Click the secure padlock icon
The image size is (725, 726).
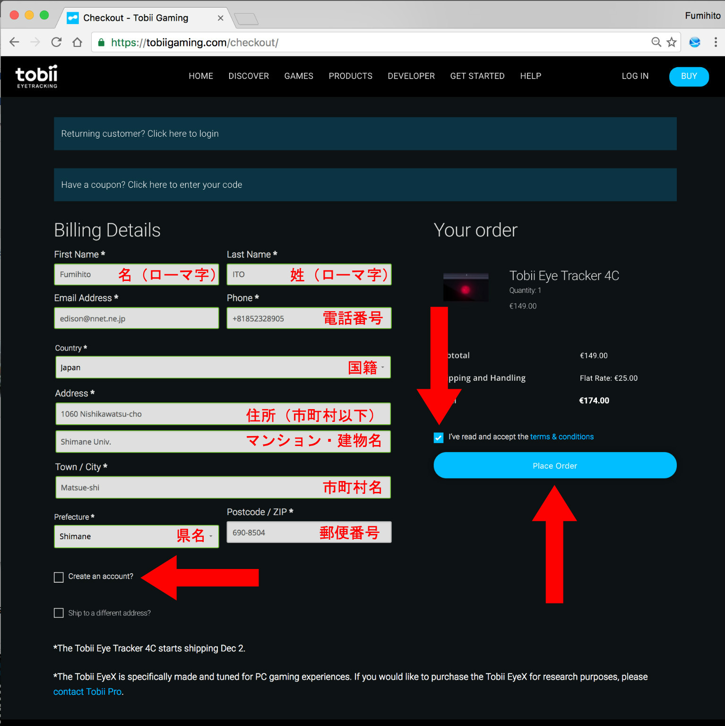coord(101,43)
